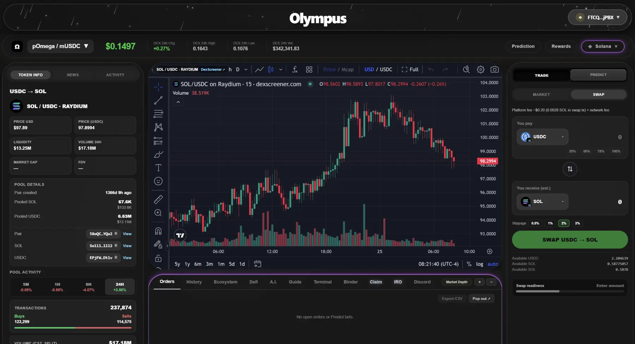Screen dimensions: 635x344
Task: Open the emoji icons tool
Action: click(158, 181)
